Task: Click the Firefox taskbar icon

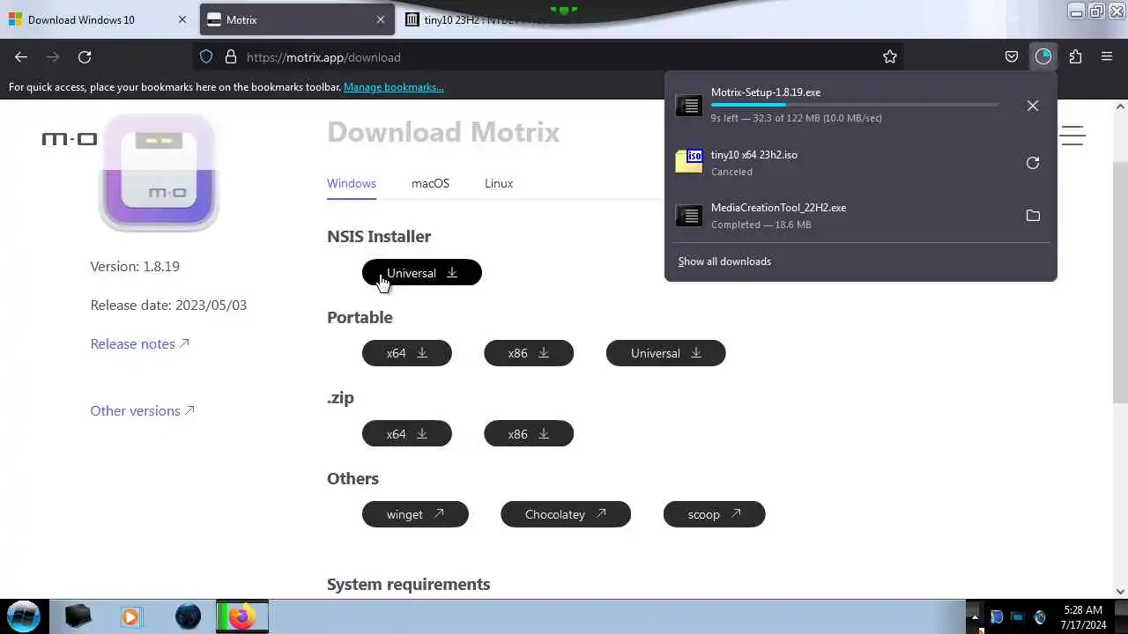Action: click(242, 616)
